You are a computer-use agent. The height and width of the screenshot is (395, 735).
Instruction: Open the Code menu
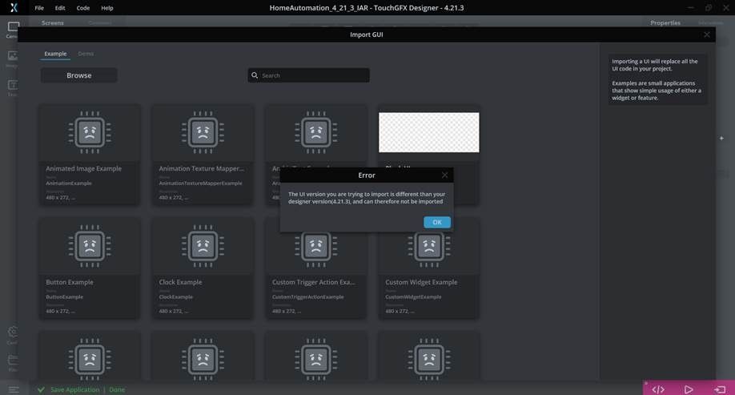point(83,8)
